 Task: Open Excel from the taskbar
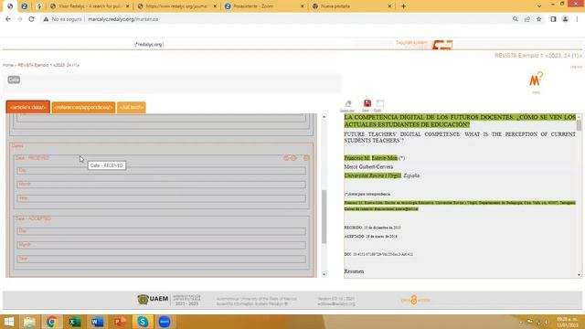pyautogui.click(x=75, y=322)
